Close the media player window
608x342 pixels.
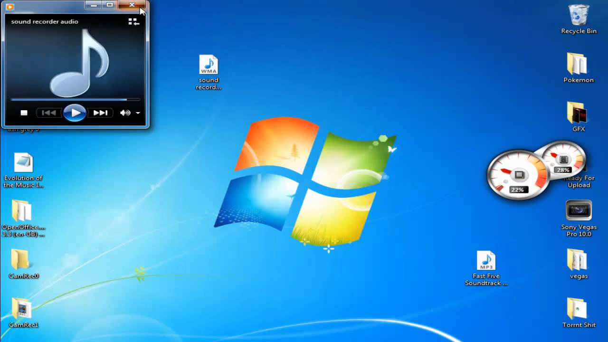[x=132, y=5]
